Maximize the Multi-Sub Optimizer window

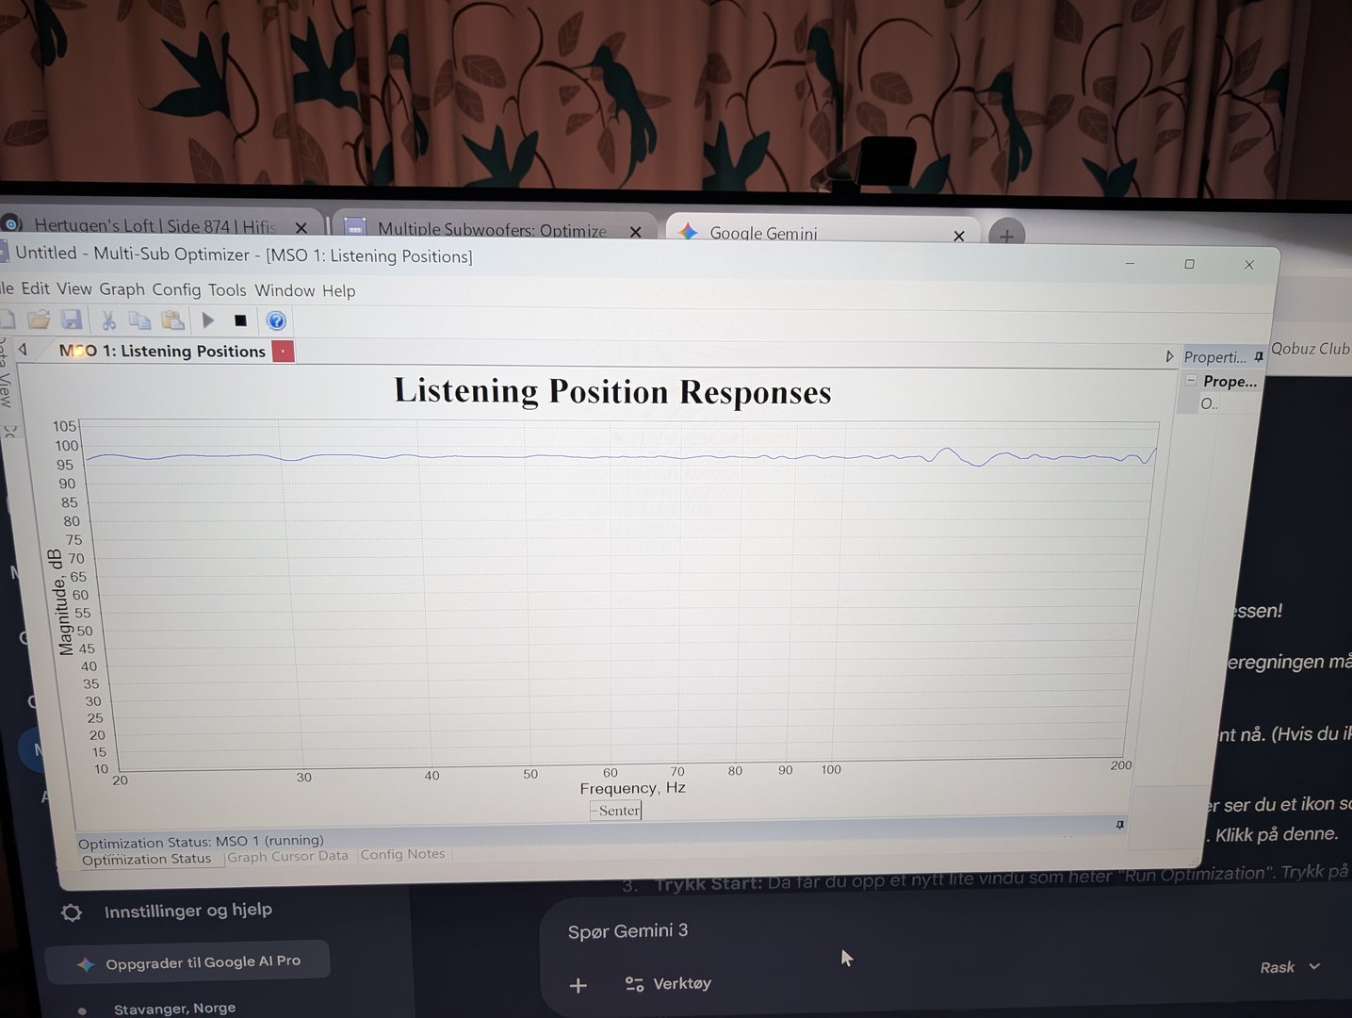click(x=1189, y=264)
